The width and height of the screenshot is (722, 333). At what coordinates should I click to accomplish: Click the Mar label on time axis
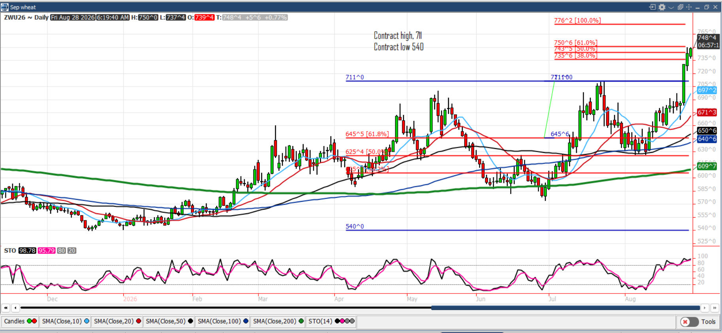tap(263, 299)
